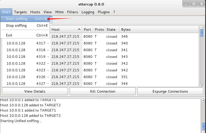Open the Hosts menu
The image size is (206, 133).
tap(35, 12)
